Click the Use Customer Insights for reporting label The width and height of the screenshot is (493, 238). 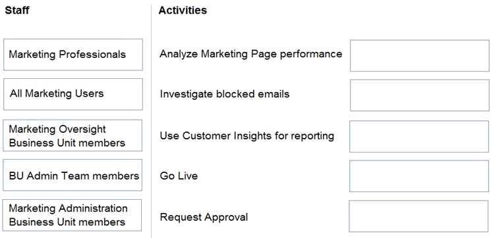[x=246, y=136]
